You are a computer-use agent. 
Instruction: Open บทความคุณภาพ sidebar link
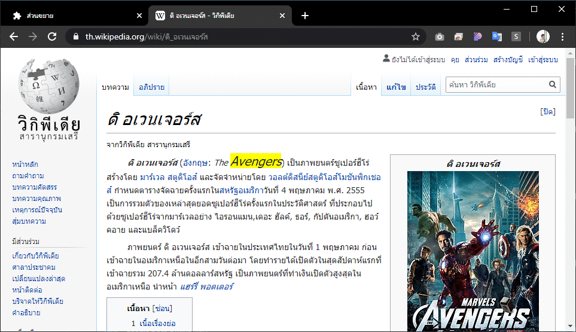[36, 199]
